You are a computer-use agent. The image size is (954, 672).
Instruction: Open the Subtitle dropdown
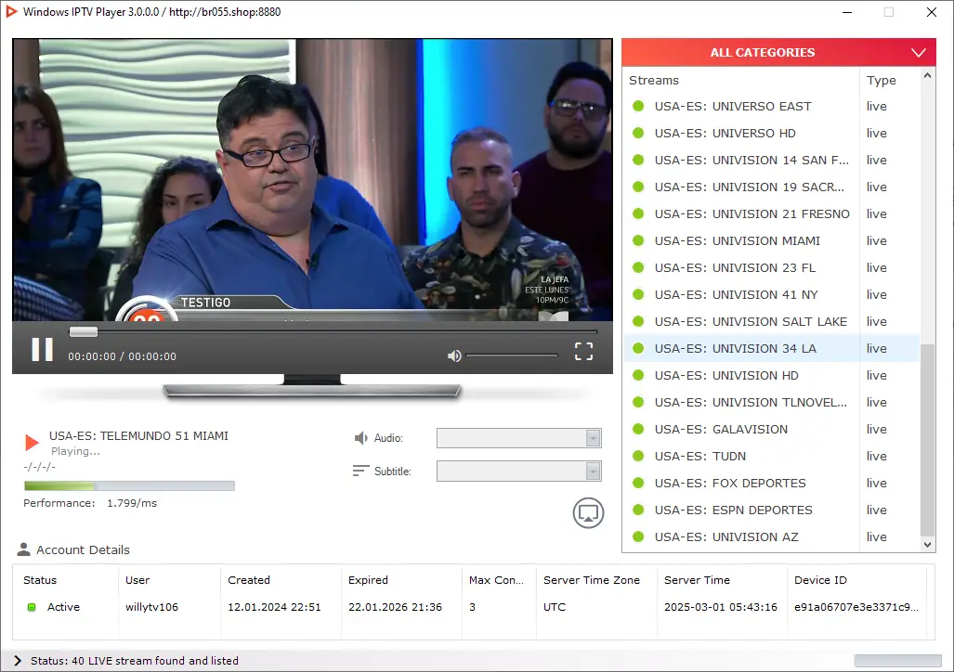click(519, 471)
